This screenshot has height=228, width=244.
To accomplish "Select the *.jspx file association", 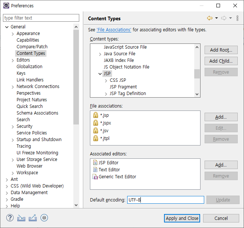I will 105,123.
